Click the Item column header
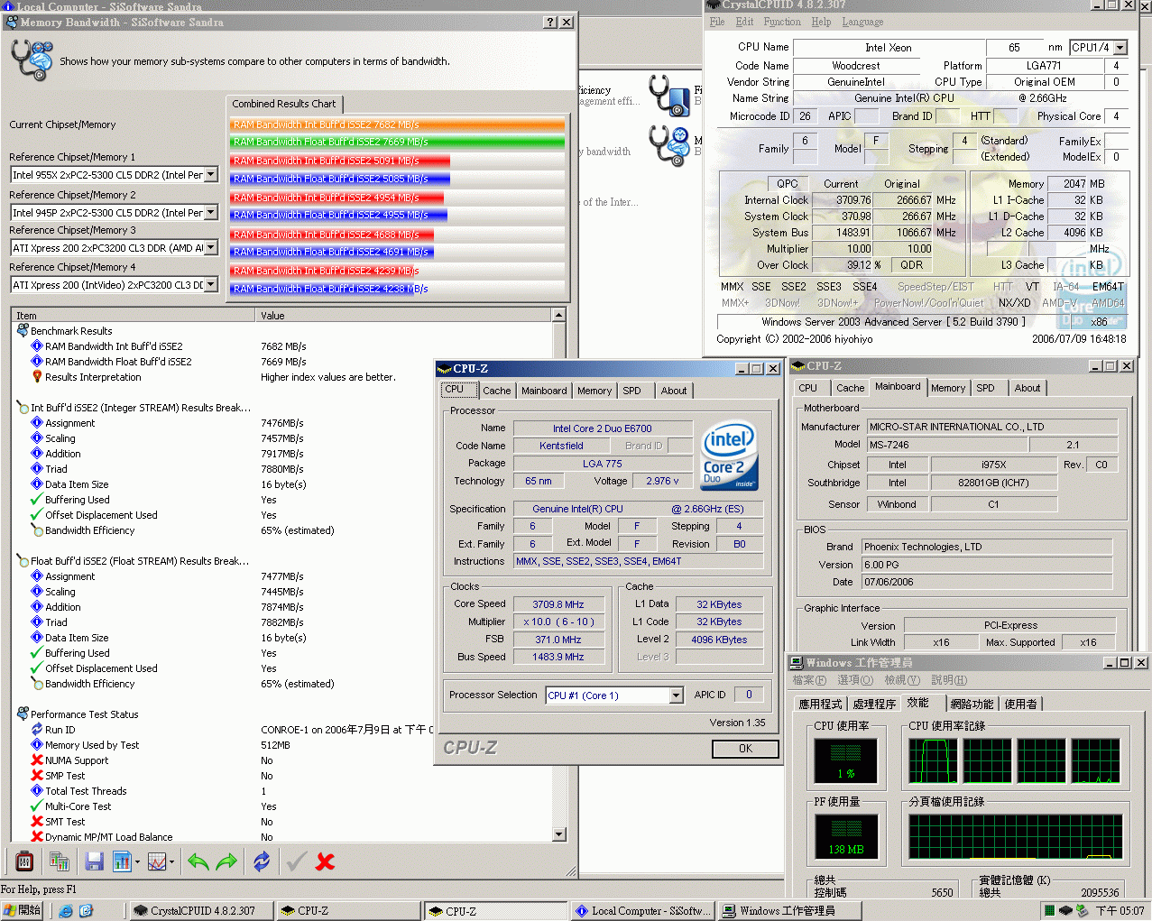 coord(133,316)
